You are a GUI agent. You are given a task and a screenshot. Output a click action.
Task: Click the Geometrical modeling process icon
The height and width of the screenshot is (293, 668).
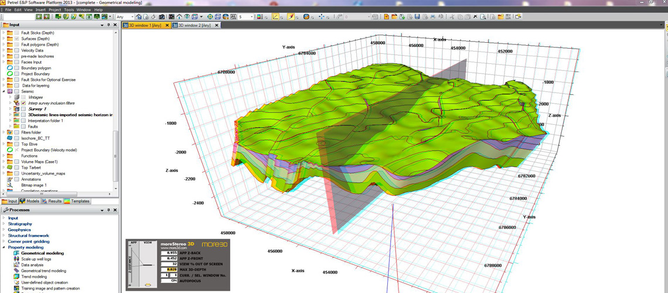click(16, 253)
